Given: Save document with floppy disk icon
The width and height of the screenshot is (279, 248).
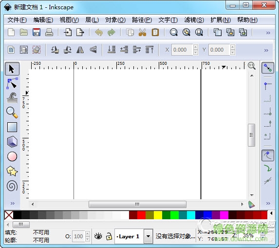Looking at the screenshot, I should click(37, 33).
